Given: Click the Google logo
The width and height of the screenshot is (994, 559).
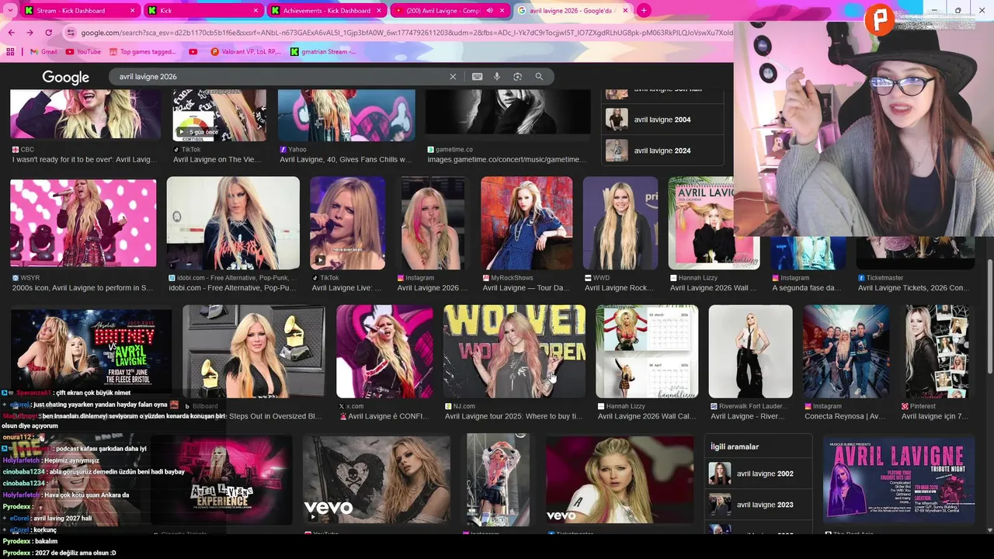Looking at the screenshot, I should pyautogui.click(x=65, y=77).
